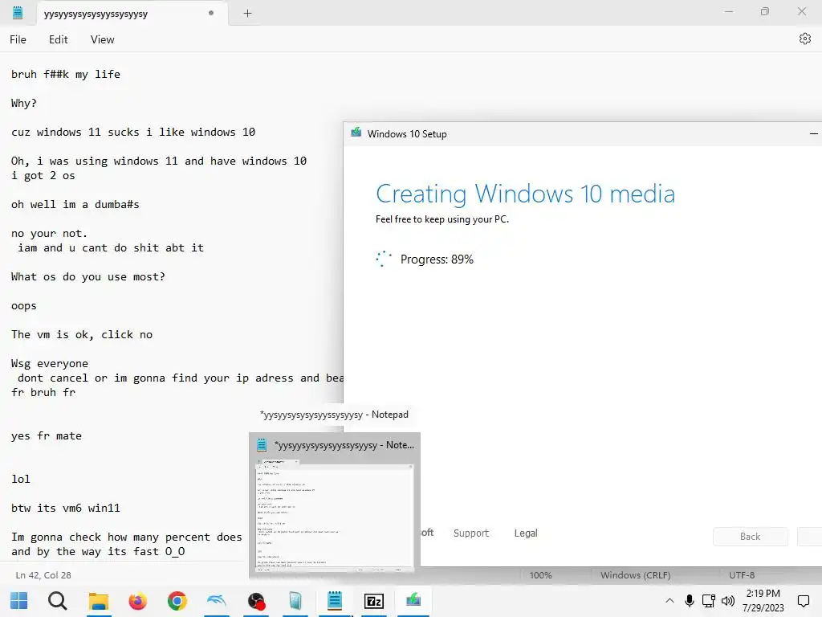Image resolution: width=822 pixels, height=617 pixels.
Task: Click the line "fr bruh fr"
Action: point(43,392)
